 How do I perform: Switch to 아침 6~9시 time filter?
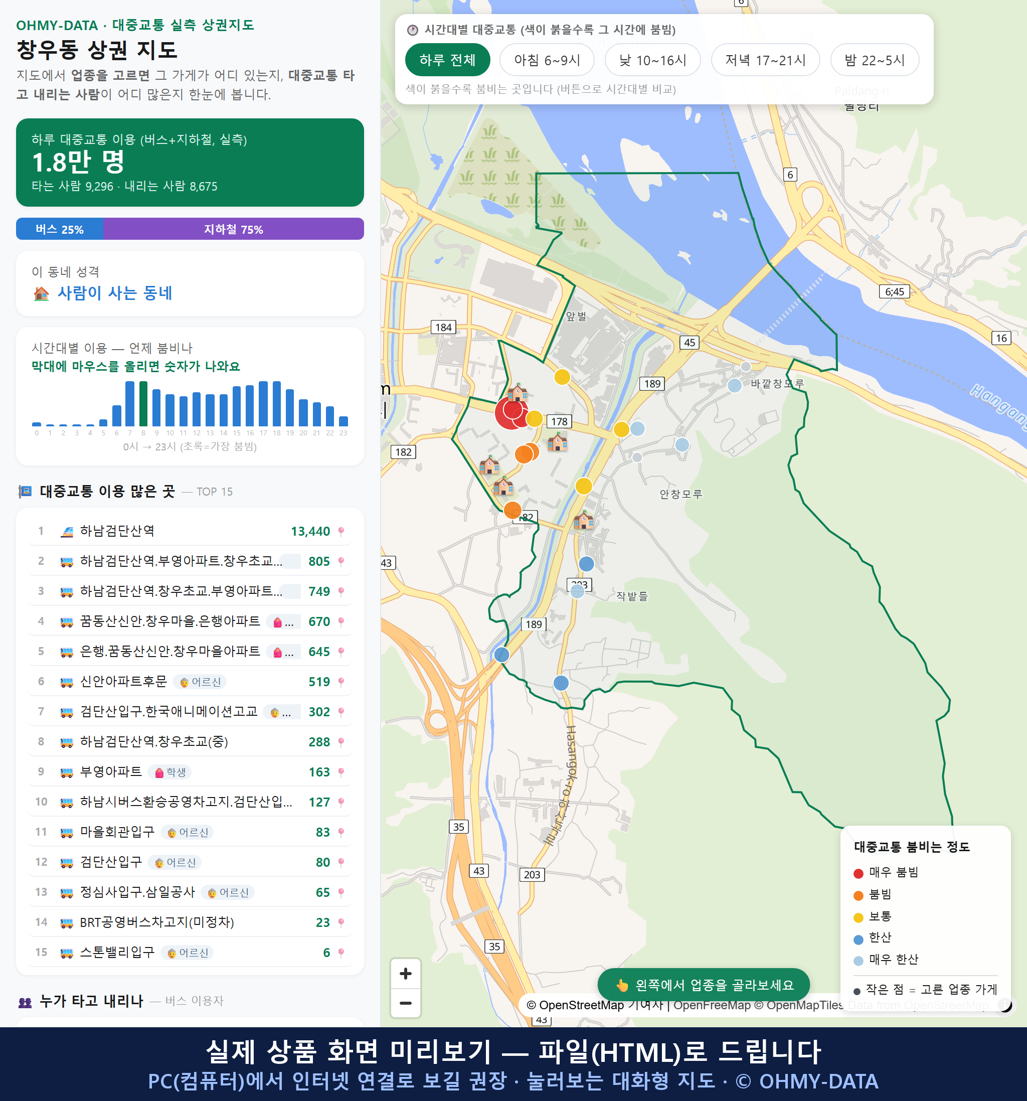point(547,60)
